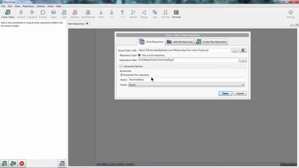Click the globe icon beside the Source Path field

[x=243, y=50]
